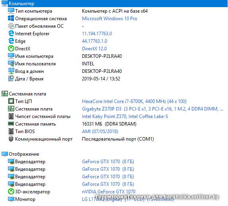Click the Тип компьютера monitor icon
The width and height of the screenshot is (228, 206).
point(11,11)
